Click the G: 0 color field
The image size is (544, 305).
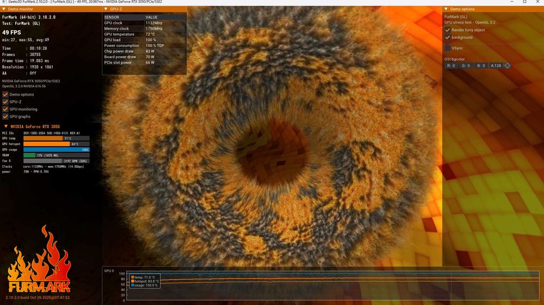point(466,66)
